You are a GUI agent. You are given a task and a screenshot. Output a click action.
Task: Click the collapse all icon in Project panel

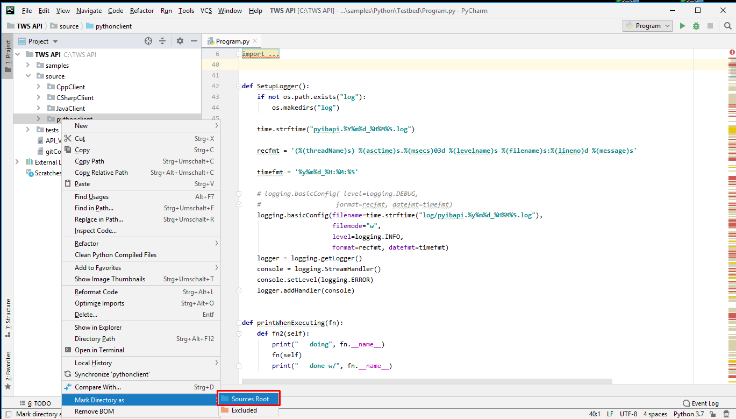coord(162,41)
